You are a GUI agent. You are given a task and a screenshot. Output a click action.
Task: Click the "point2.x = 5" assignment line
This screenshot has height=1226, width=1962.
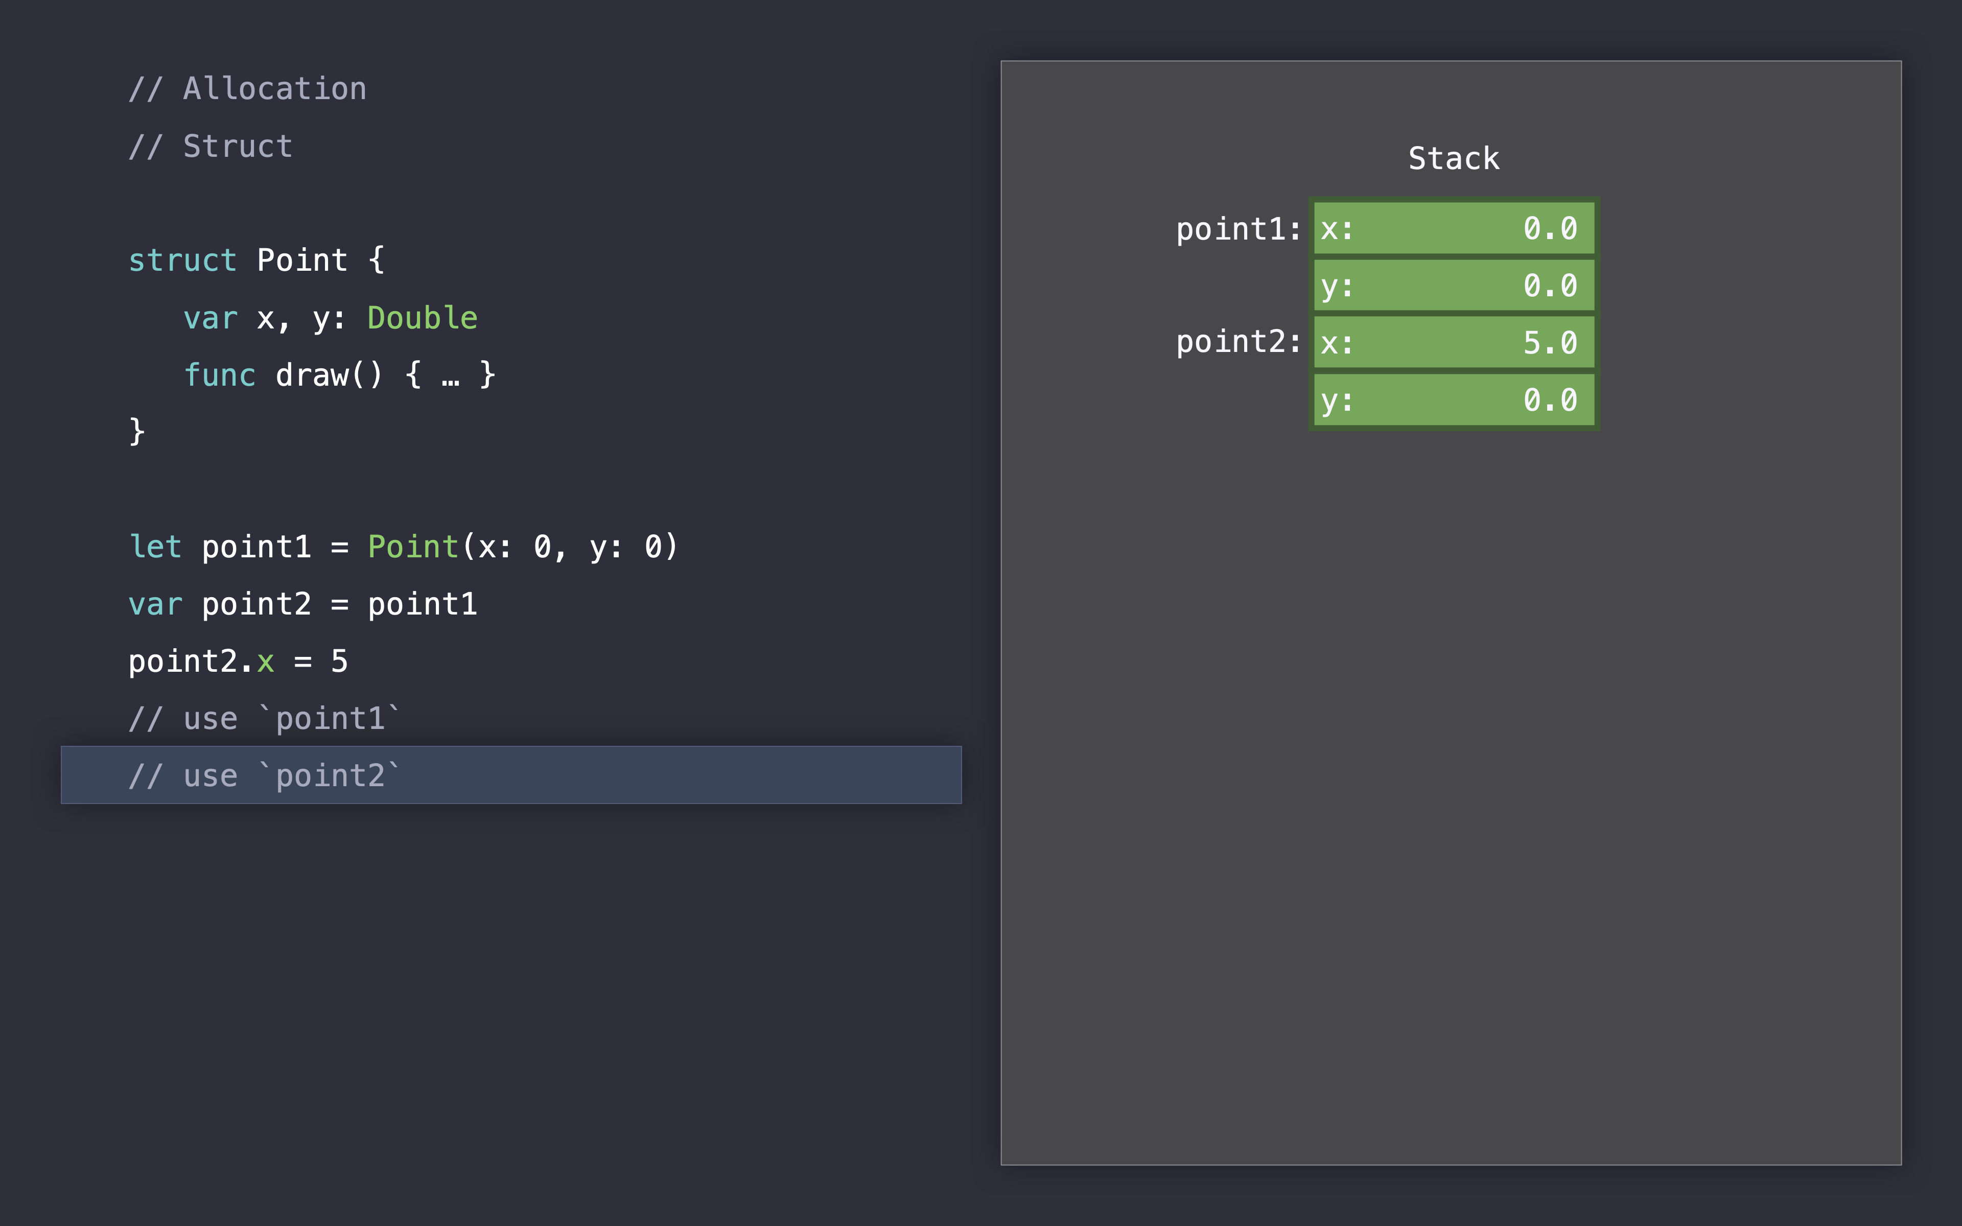pos(238,662)
